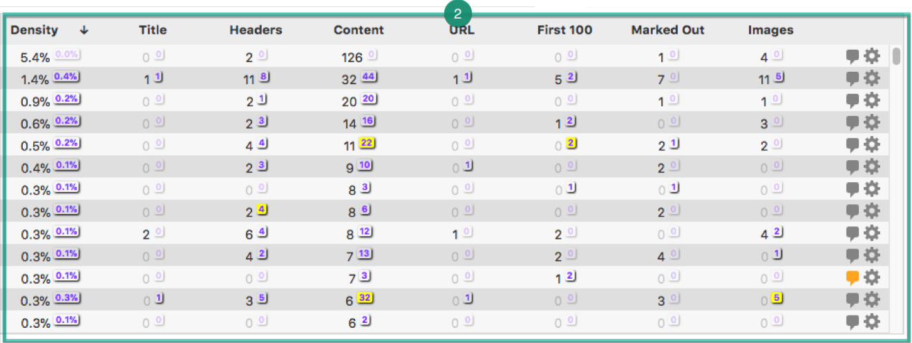The image size is (912, 343).
Task: Click the First 100 column header
Action: pos(564,30)
